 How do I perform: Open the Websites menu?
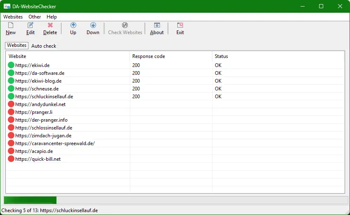pyautogui.click(x=13, y=17)
